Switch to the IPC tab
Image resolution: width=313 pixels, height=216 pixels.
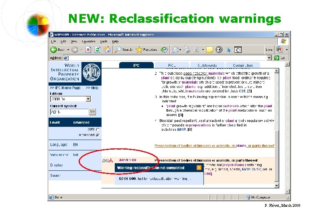(x=136, y=65)
